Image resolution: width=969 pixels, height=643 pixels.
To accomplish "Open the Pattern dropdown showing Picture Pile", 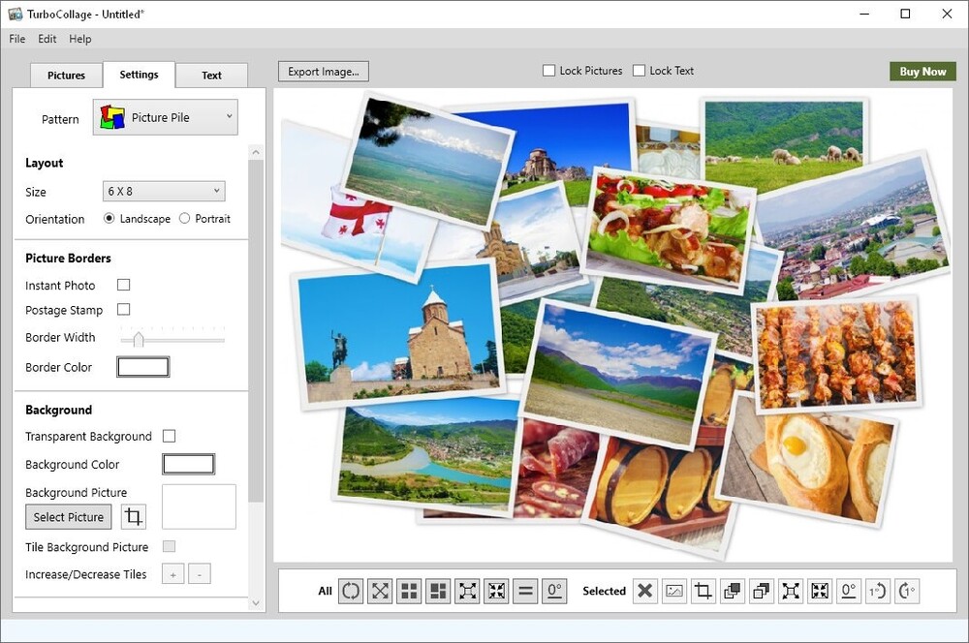I will click(x=166, y=118).
